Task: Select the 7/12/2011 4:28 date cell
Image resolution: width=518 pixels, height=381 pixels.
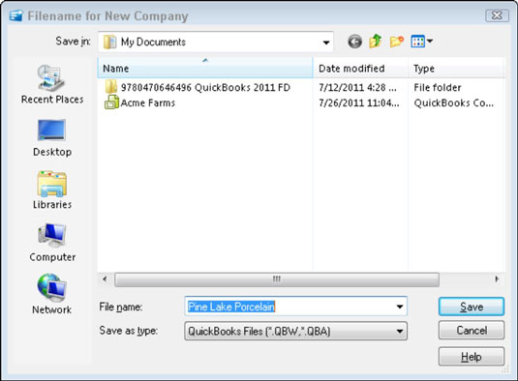Action: pos(357,87)
